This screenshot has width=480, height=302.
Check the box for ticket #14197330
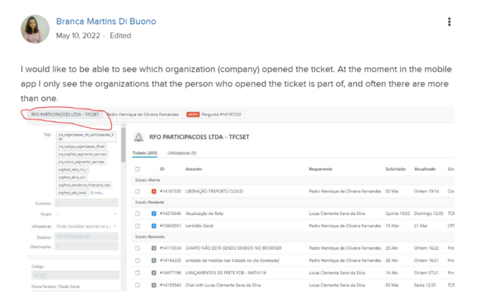point(137,191)
